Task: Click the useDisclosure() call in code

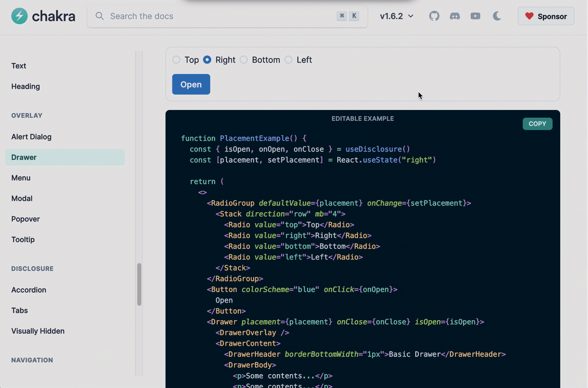Action: click(378, 149)
